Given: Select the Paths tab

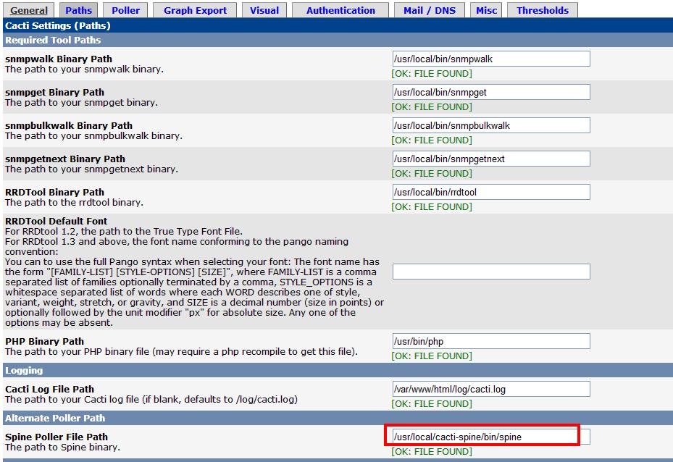Looking at the screenshot, I should point(78,10).
